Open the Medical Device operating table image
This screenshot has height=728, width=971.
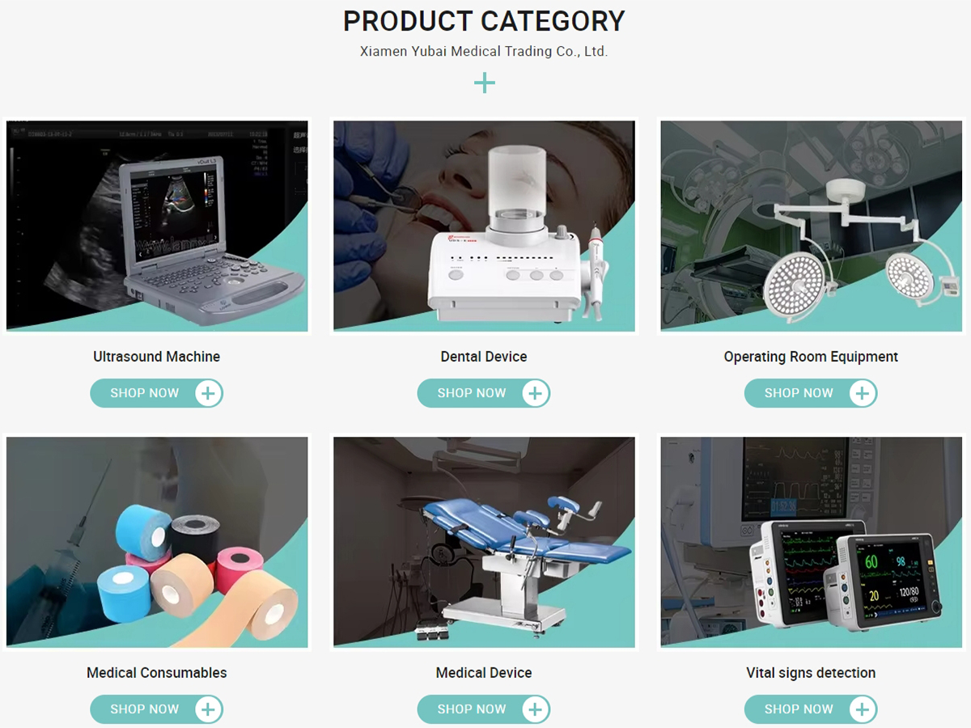pos(484,542)
